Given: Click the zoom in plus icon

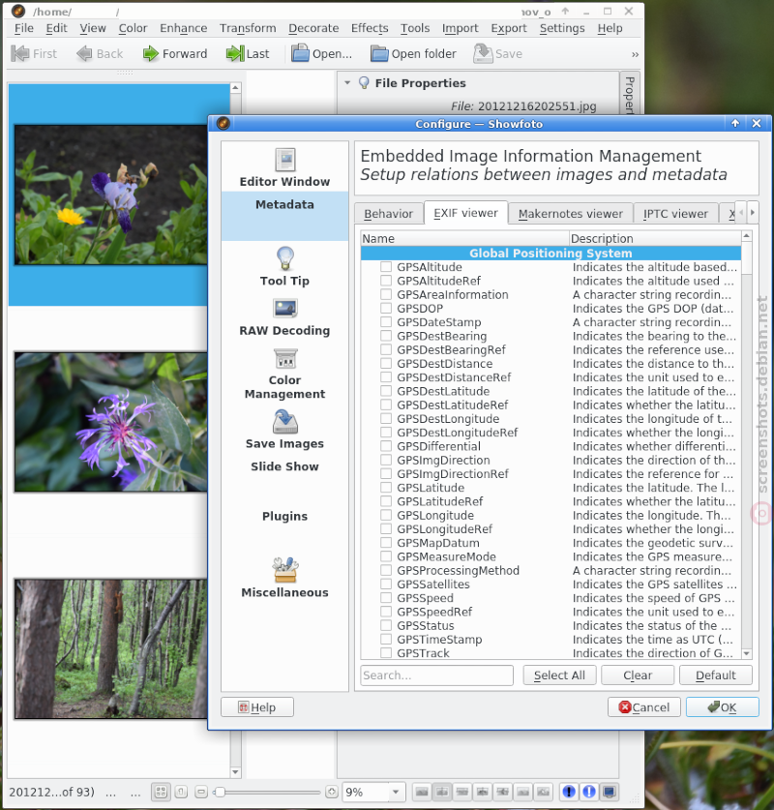Looking at the screenshot, I should point(332,792).
